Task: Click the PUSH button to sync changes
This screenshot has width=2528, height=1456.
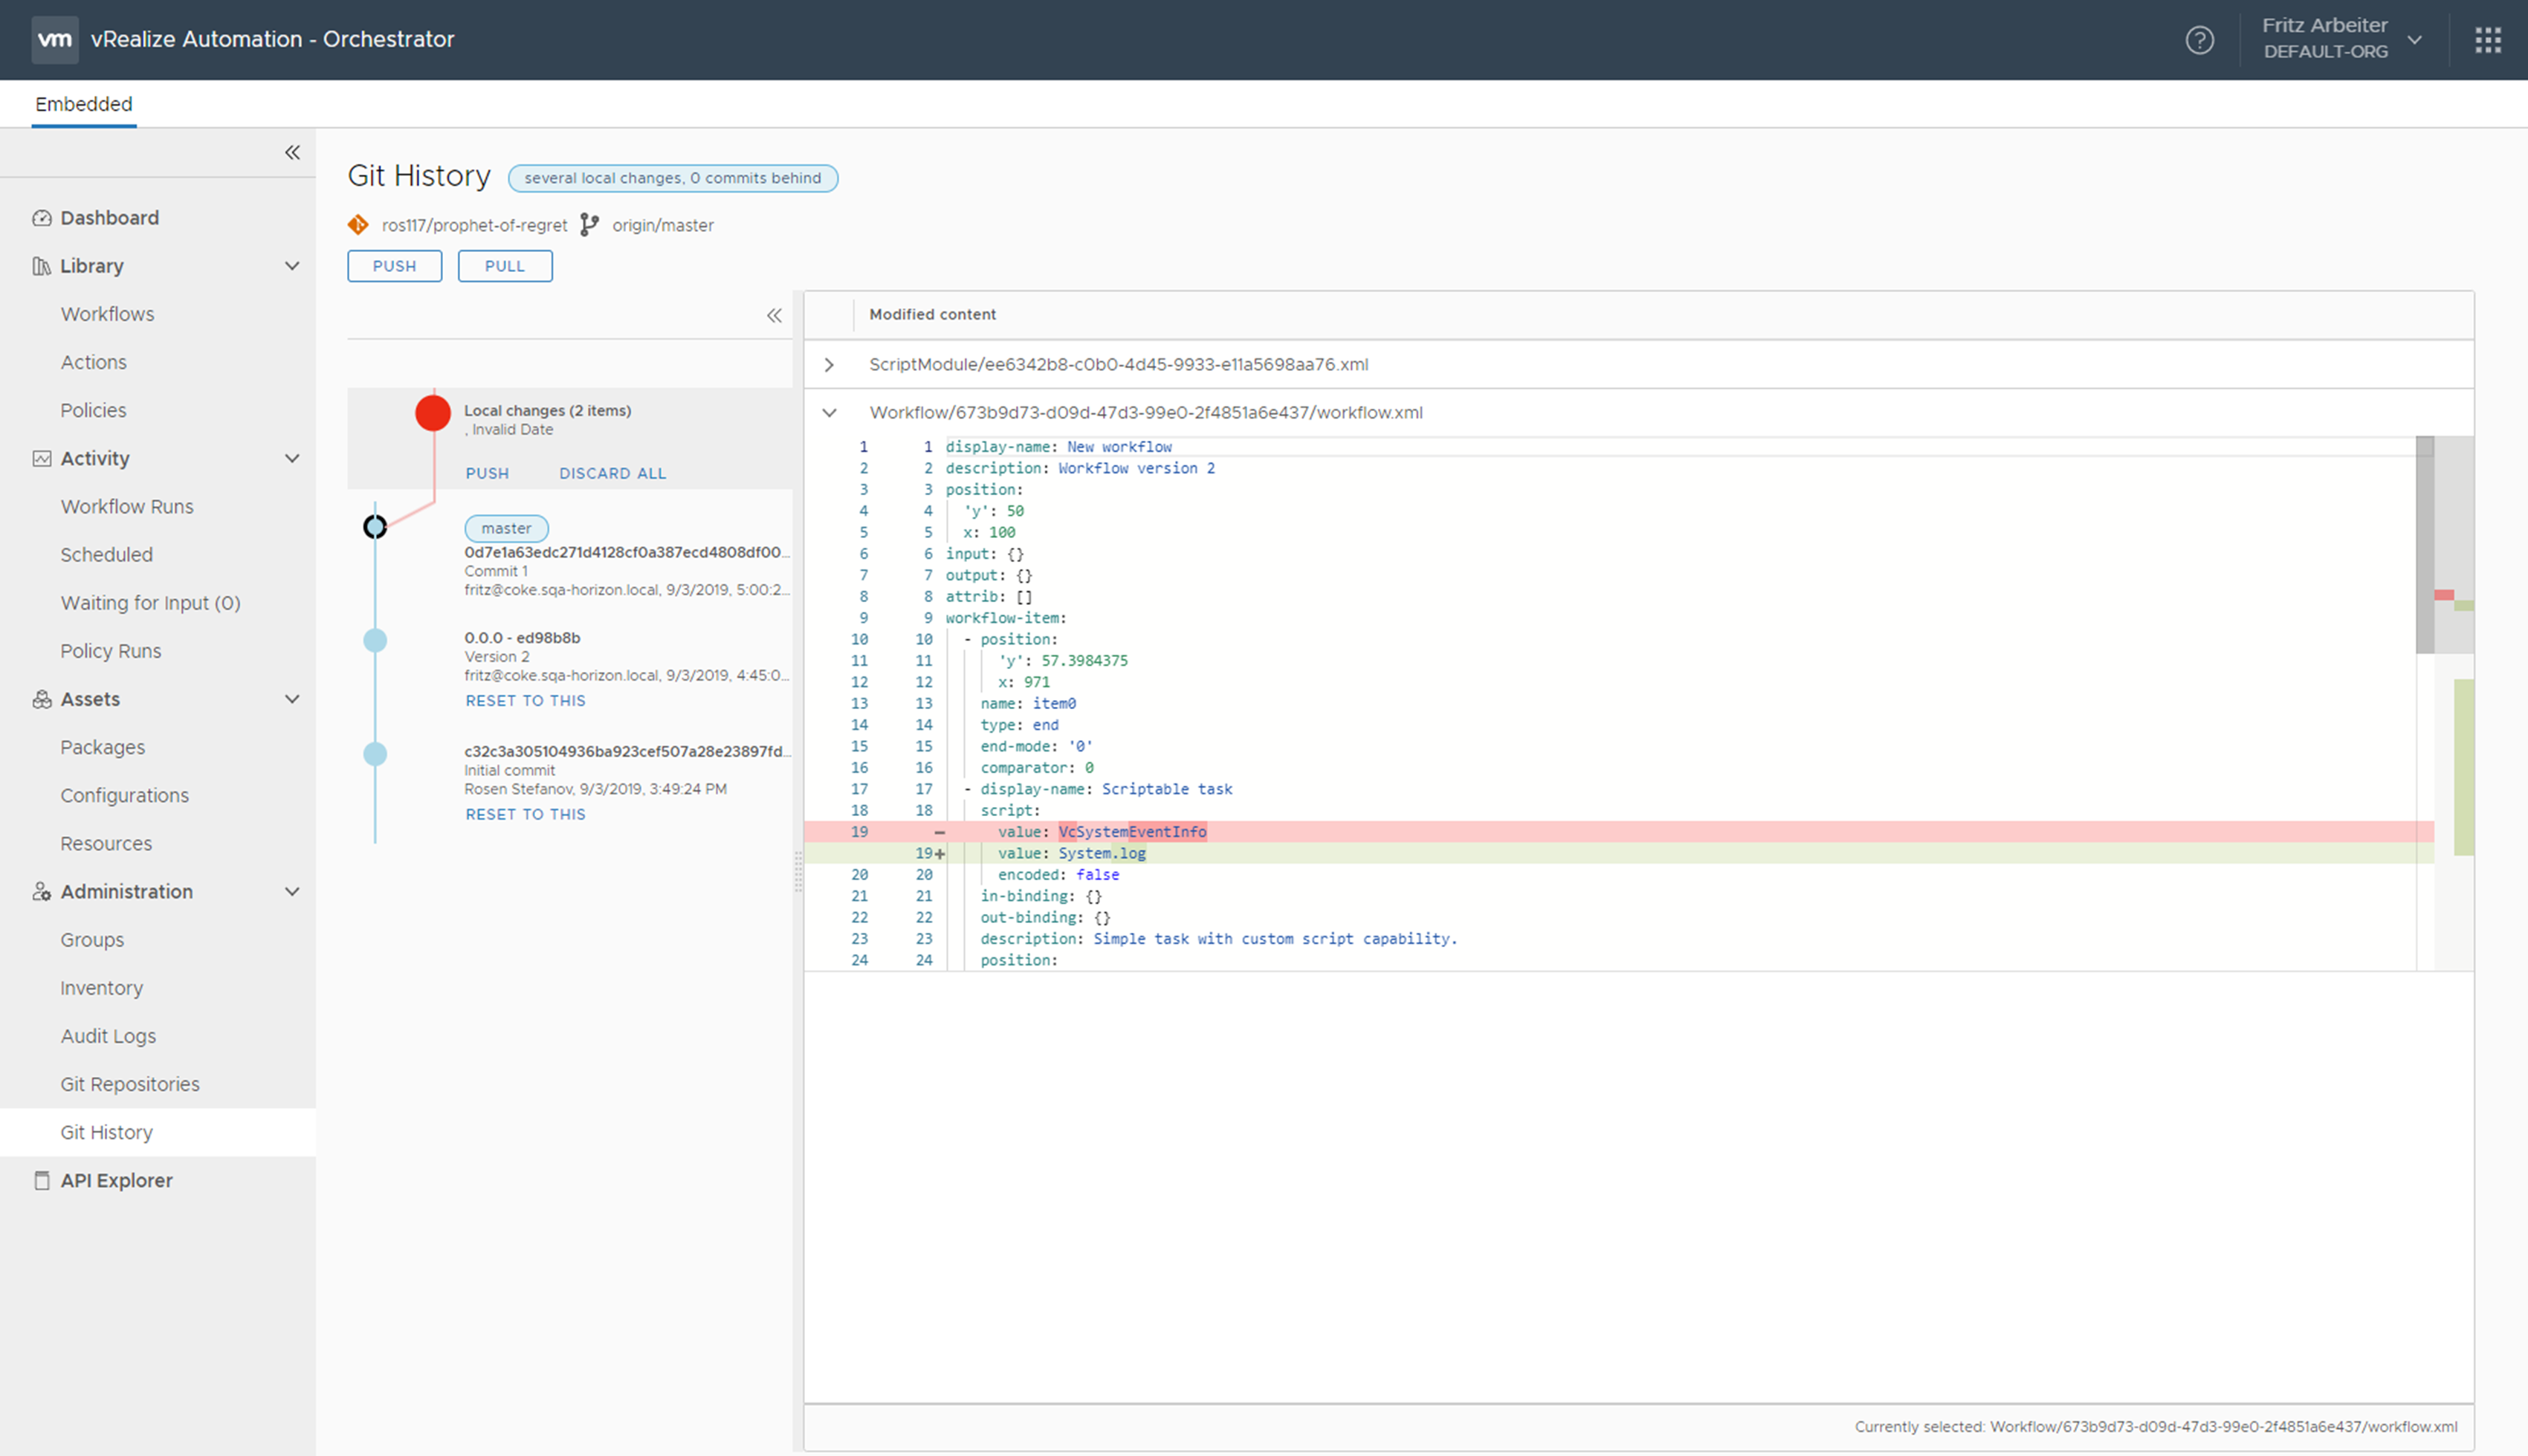Action: [394, 265]
